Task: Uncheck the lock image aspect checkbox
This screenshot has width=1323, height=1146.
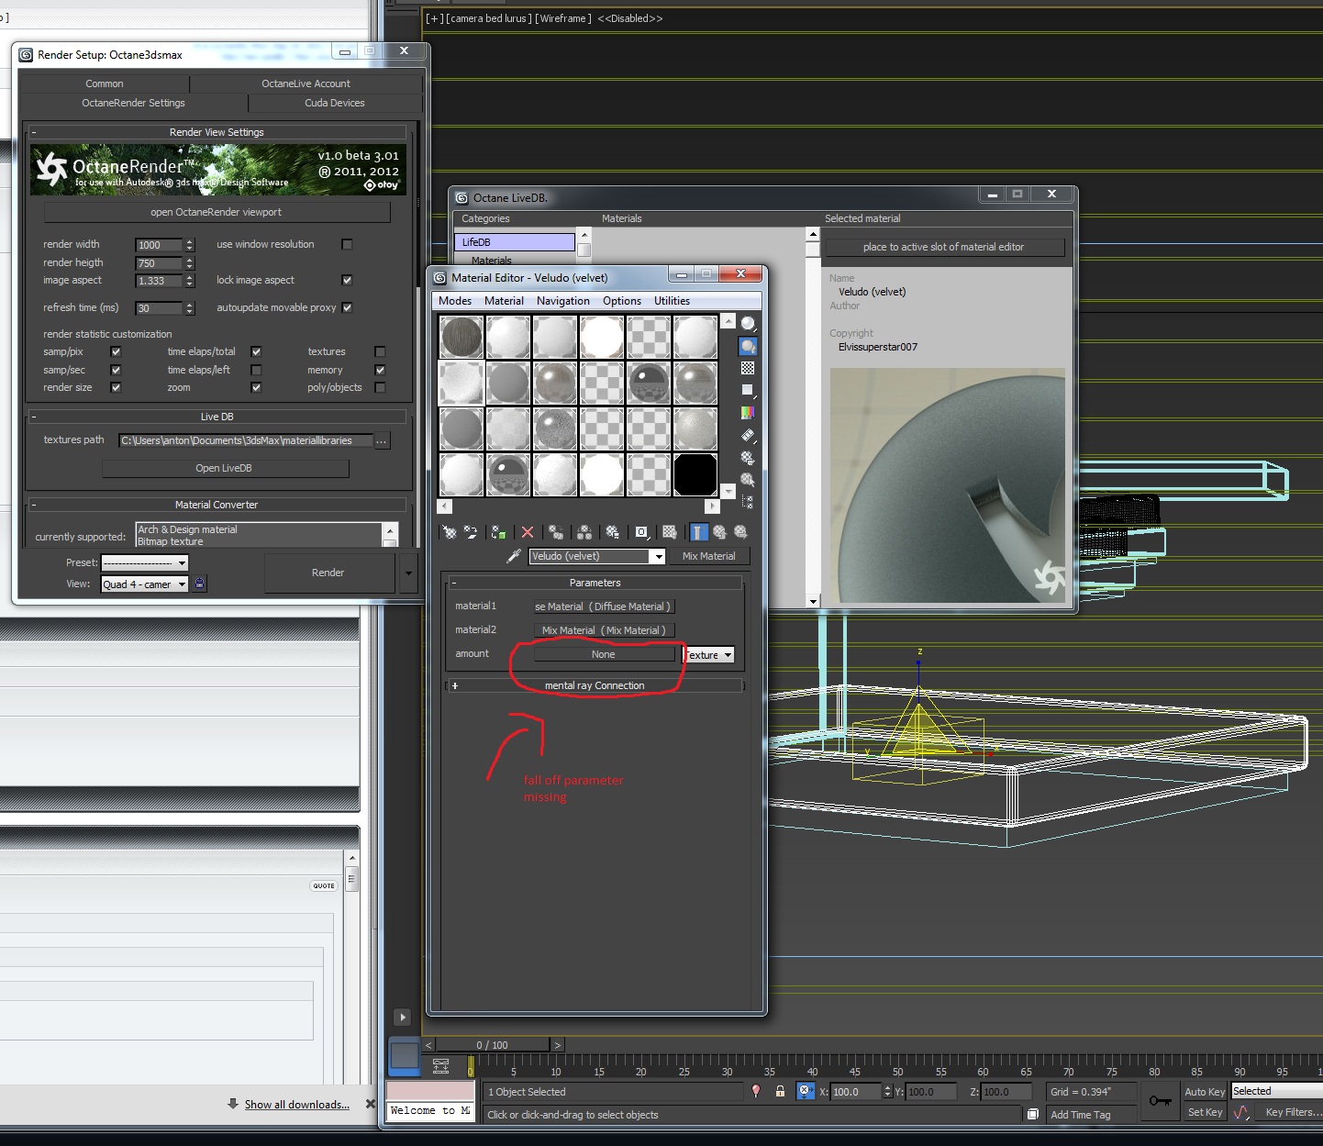Action: [347, 280]
